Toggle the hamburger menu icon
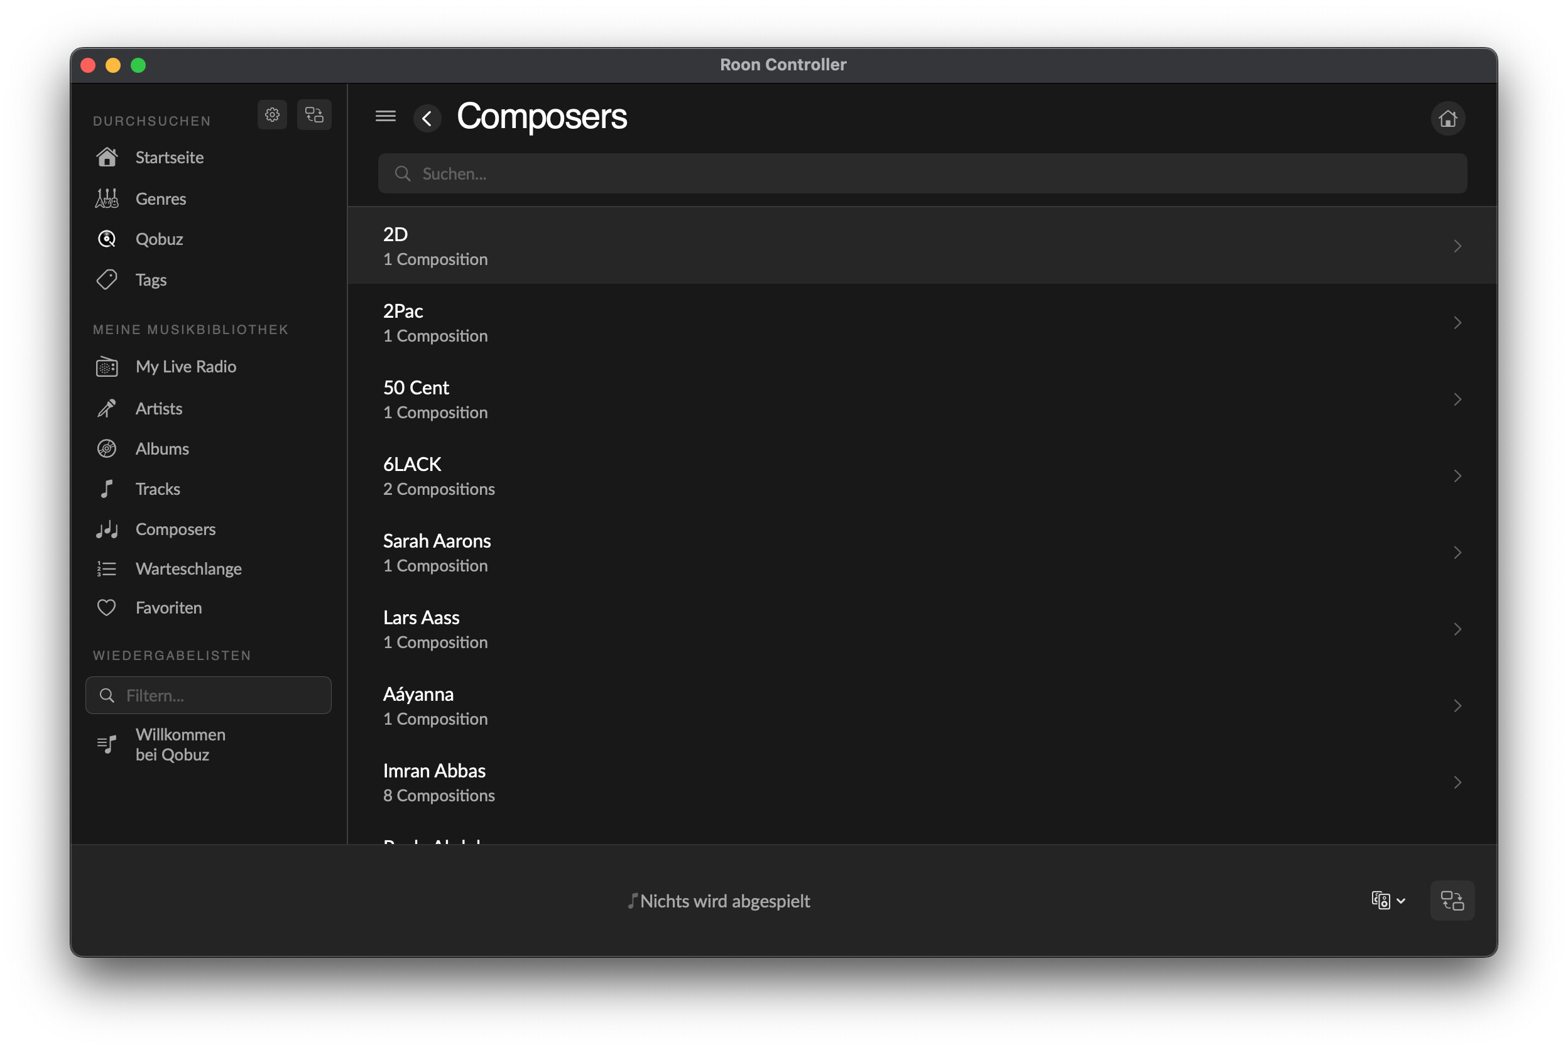Viewport: 1568px width, 1050px height. [385, 117]
